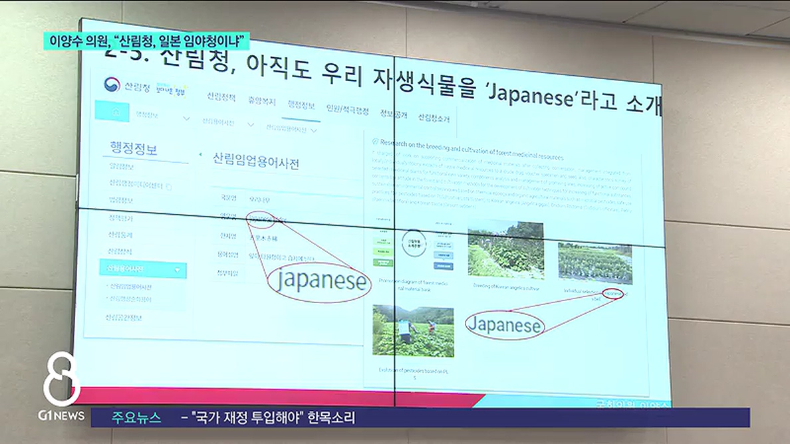The height and width of the screenshot is (444, 790).
Task: Click 산림청소개 in the top navigation
Action: tap(434, 118)
